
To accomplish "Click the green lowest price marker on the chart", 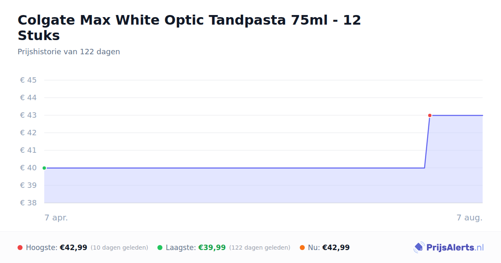I will pos(44,168).
